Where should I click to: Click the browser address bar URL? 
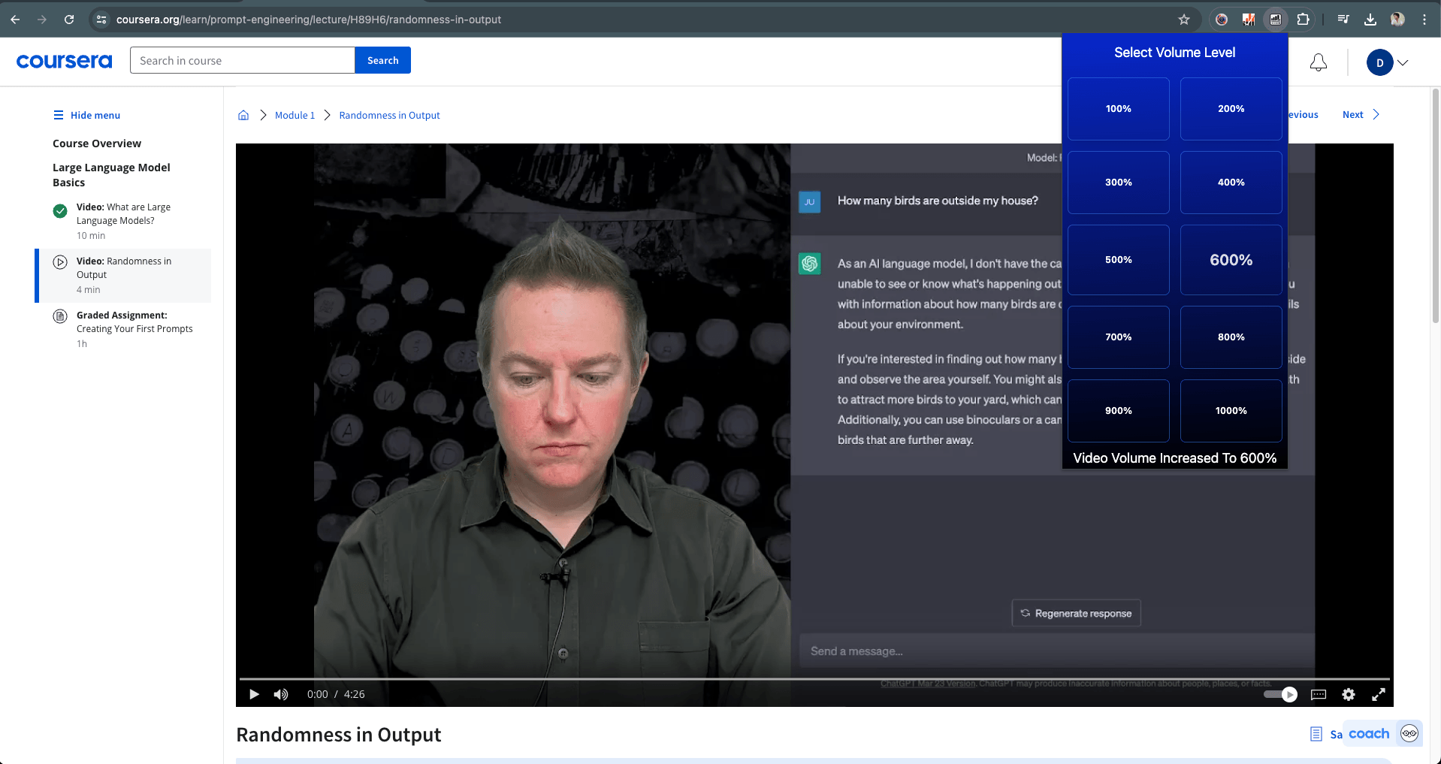click(x=308, y=20)
